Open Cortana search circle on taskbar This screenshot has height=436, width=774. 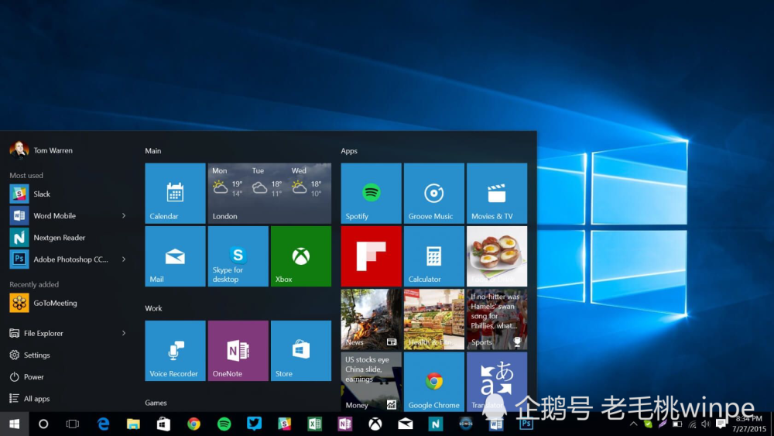coord(43,424)
